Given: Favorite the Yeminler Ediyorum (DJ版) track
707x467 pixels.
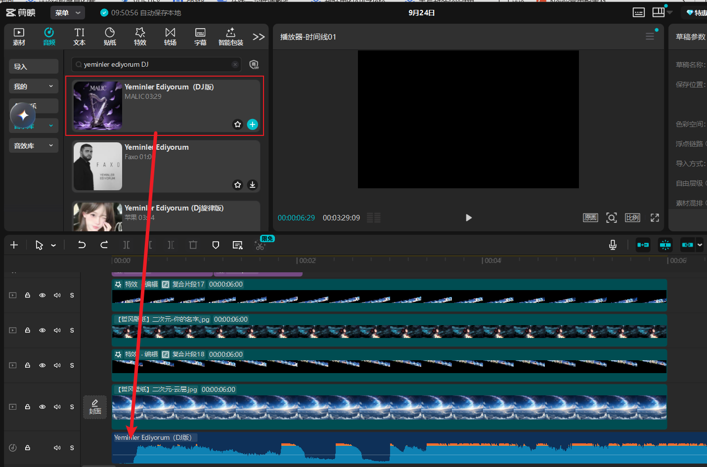Looking at the screenshot, I should tap(238, 125).
